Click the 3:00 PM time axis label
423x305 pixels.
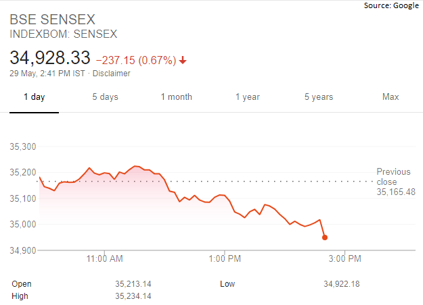pyautogui.click(x=344, y=258)
